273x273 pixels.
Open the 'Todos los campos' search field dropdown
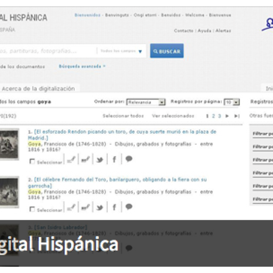click(121, 51)
